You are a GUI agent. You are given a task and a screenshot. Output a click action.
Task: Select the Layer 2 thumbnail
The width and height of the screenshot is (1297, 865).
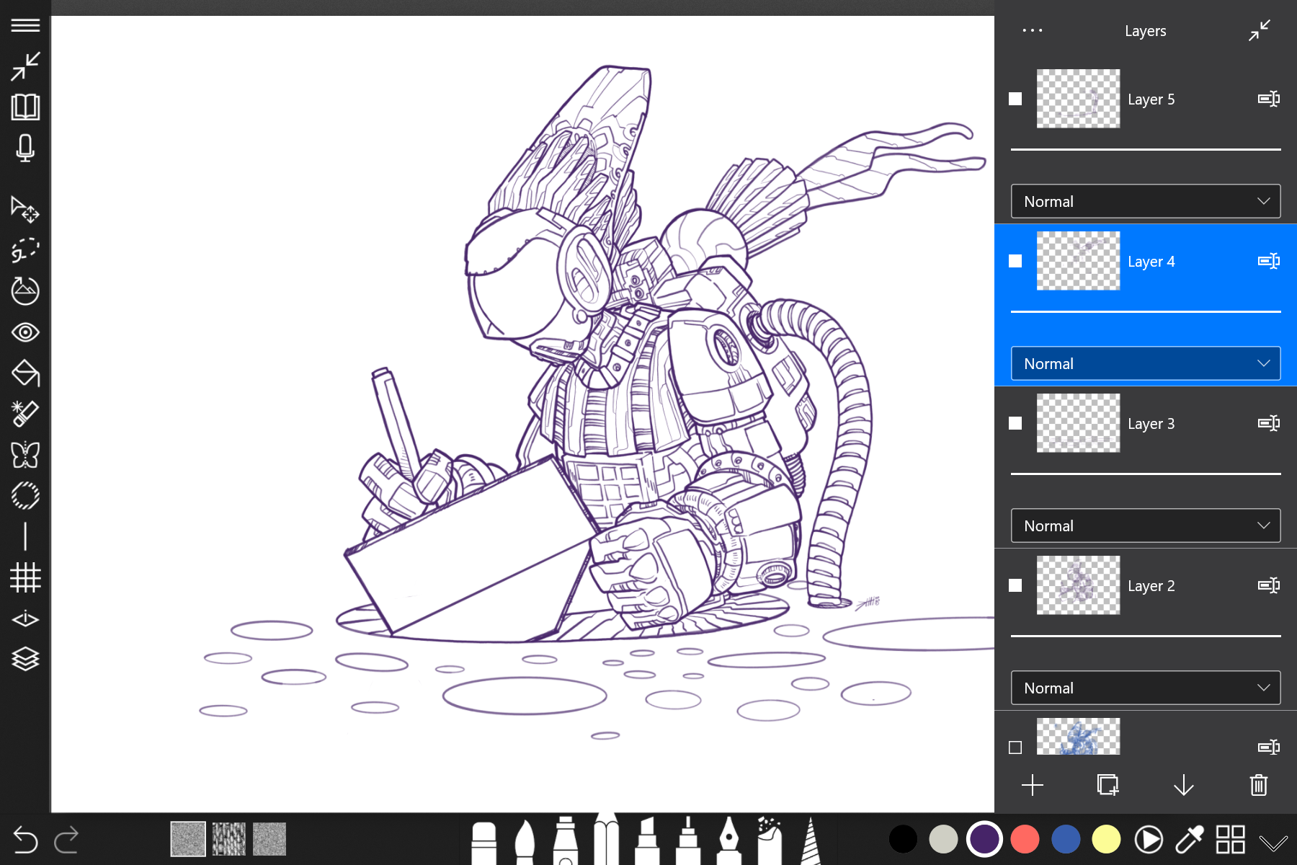tap(1078, 585)
